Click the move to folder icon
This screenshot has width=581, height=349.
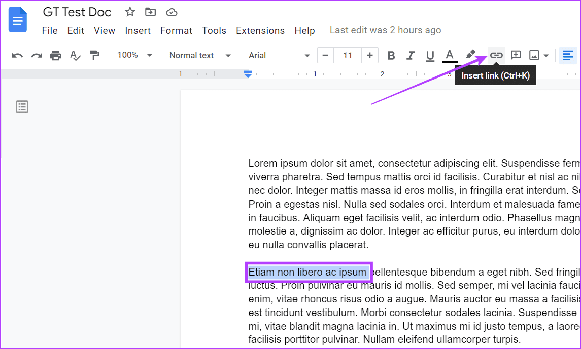(x=150, y=12)
